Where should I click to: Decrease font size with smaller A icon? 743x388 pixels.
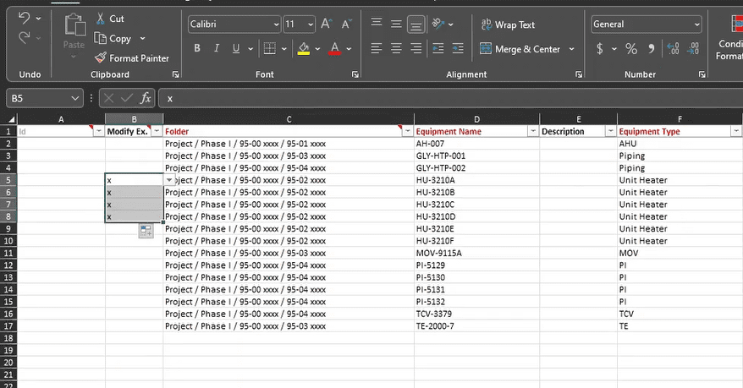point(346,24)
